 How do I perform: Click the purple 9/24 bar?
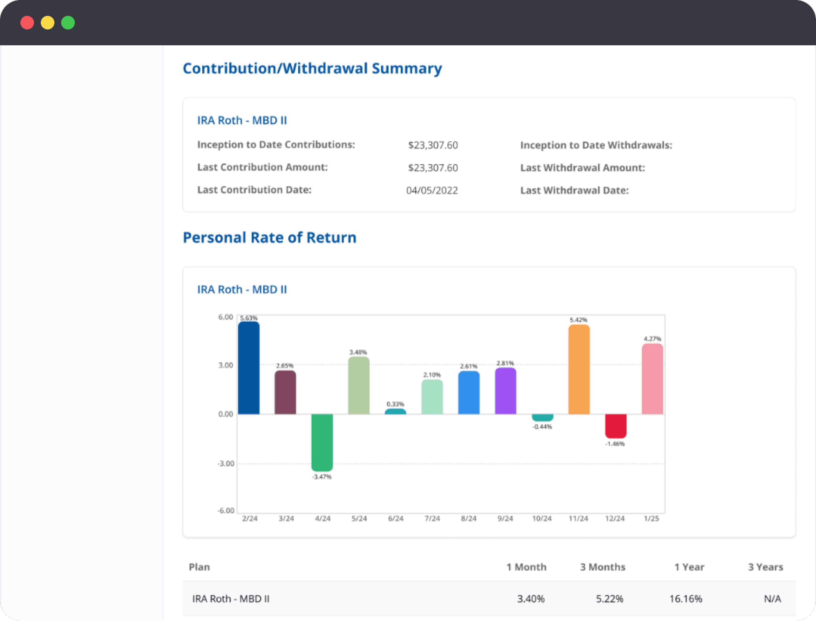click(x=505, y=391)
